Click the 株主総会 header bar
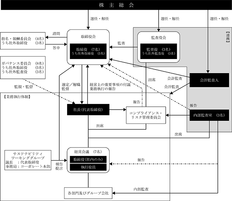 (x=116, y=5)
